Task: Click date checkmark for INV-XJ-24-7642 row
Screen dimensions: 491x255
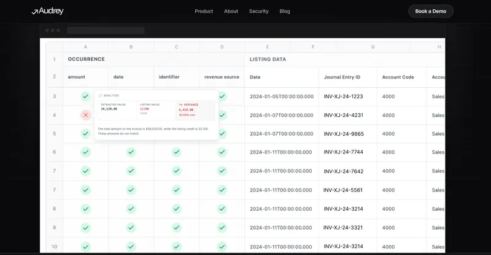Action: pyautogui.click(x=131, y=171)
